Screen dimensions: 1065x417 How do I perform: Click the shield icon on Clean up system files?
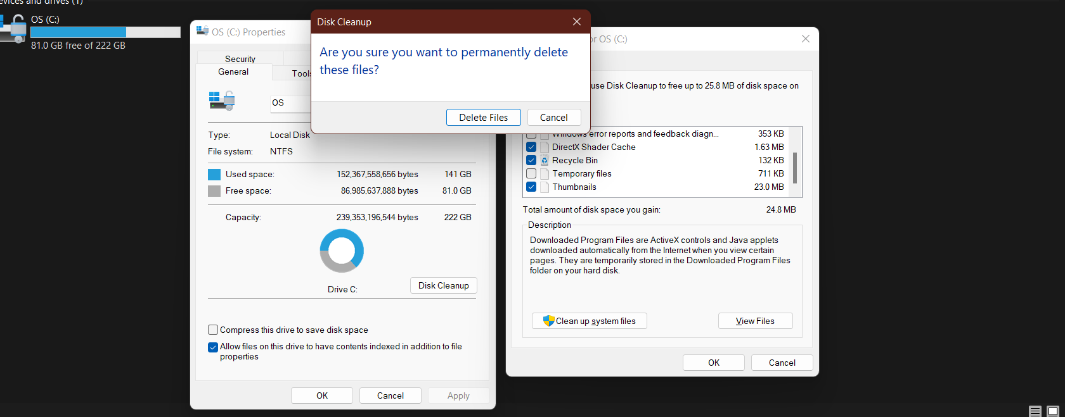pyautogui.click(x=549, y=321)
